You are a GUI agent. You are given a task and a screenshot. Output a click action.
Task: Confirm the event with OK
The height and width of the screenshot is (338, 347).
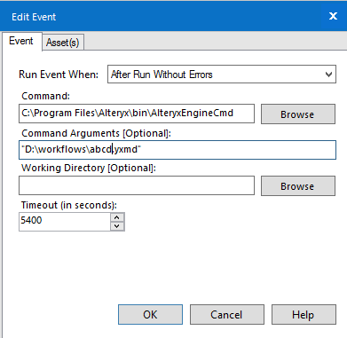(150, 314)
